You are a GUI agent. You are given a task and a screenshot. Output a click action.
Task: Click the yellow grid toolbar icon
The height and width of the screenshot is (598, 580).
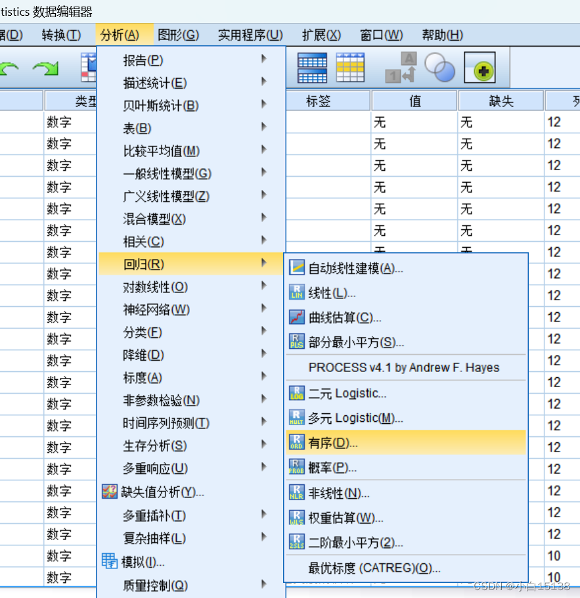click(x=350, y=68)
